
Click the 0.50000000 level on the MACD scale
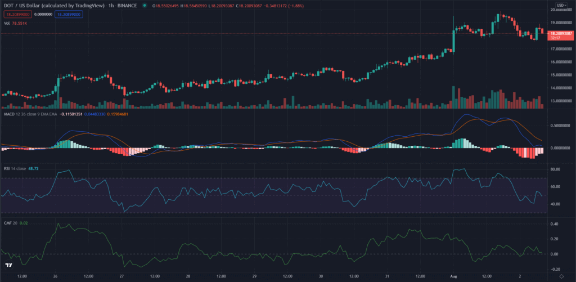[x=560, y=126]
